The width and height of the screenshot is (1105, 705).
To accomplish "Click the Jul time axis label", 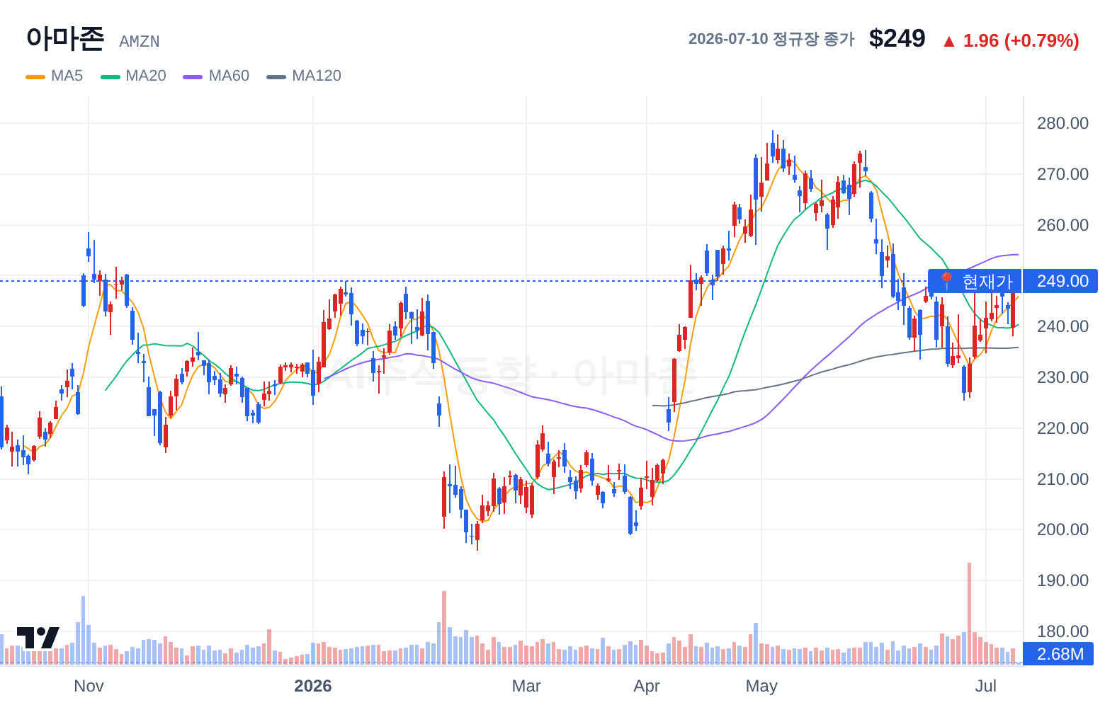I will [x=986, y=686].
